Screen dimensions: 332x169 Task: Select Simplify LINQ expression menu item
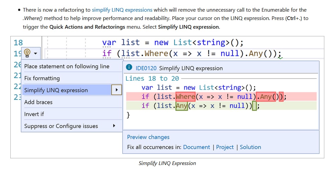tap(67, 90)
